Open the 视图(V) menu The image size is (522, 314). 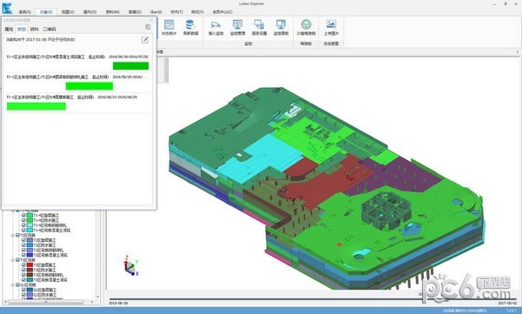click(x=68, y=12)
